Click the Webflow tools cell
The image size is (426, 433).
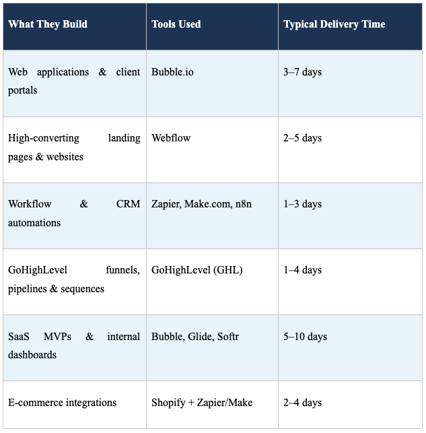171,138
